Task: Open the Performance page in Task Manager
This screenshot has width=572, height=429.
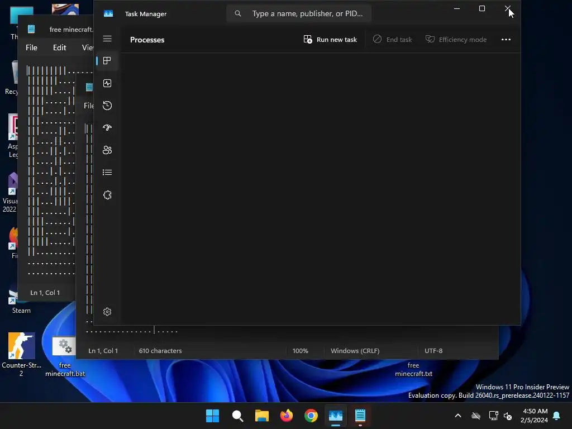Action: tap(107, 83)
